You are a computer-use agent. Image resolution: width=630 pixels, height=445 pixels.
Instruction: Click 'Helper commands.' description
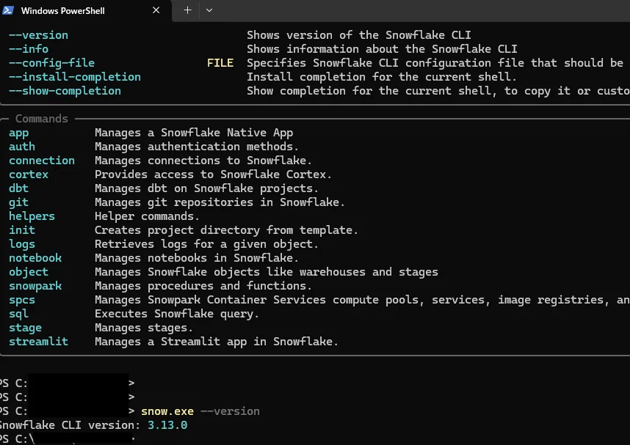click(x=147, y=216)
